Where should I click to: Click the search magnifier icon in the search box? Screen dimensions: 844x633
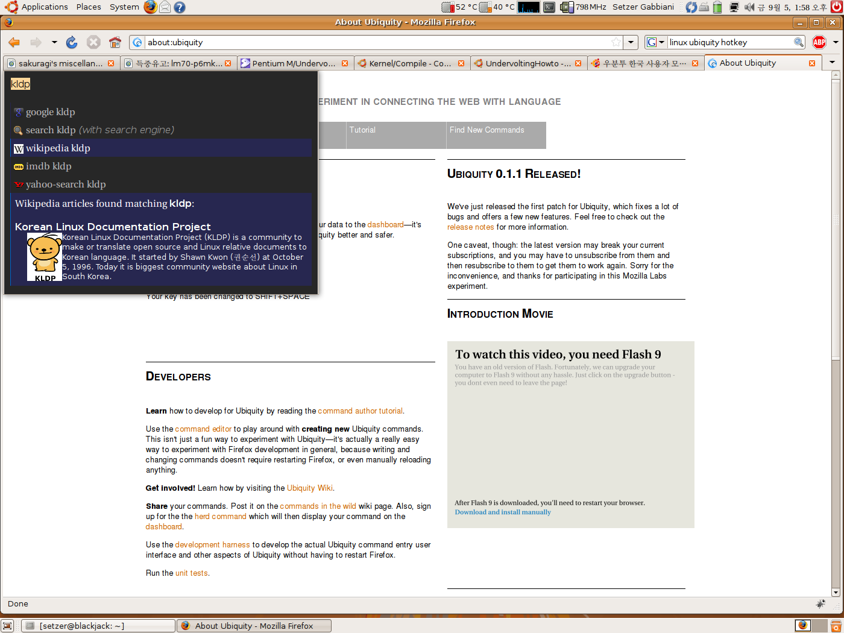pyautogui.click(x=799, y=42)
